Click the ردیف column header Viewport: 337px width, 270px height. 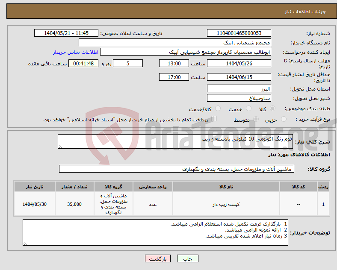click(323, 187)
